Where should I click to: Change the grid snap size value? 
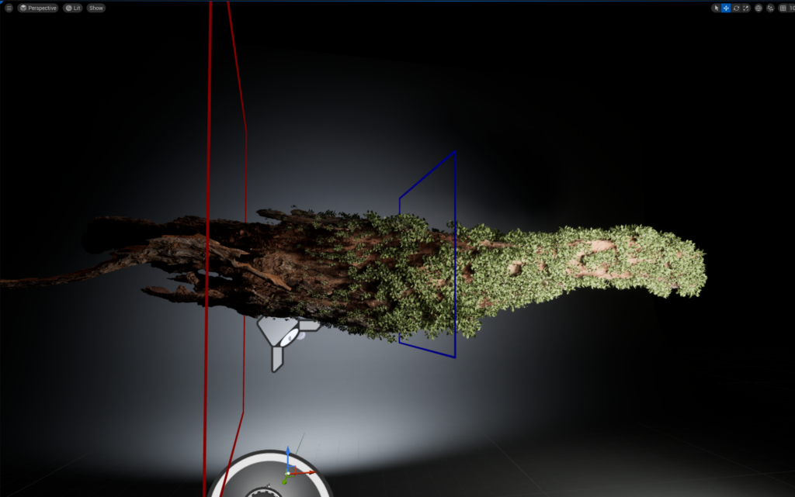point(791,8)
